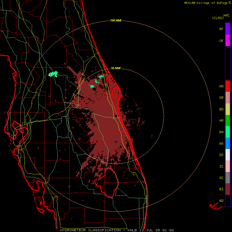The height and width of the screenshot is (232, 232).
Task: Click the "RF" legend label
Action: 221,29
